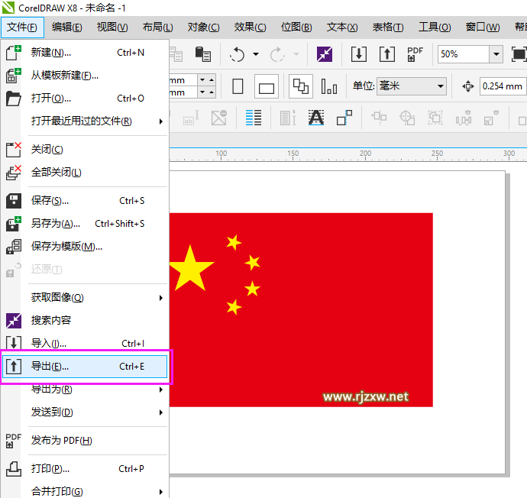527x498 pixels.
Task: Choose 保存为模版(M)... menu entry
Action: pyautogui.click(x=85, y=246)
